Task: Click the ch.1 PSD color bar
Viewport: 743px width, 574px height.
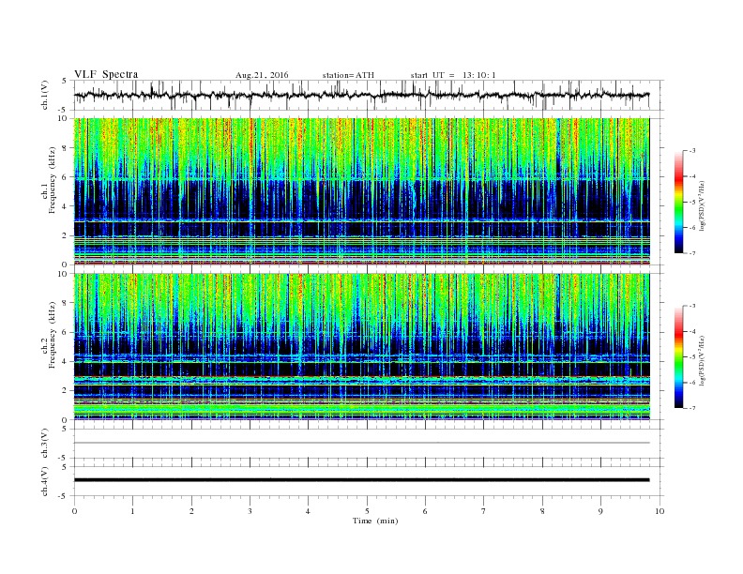Action: click(678, 203)
